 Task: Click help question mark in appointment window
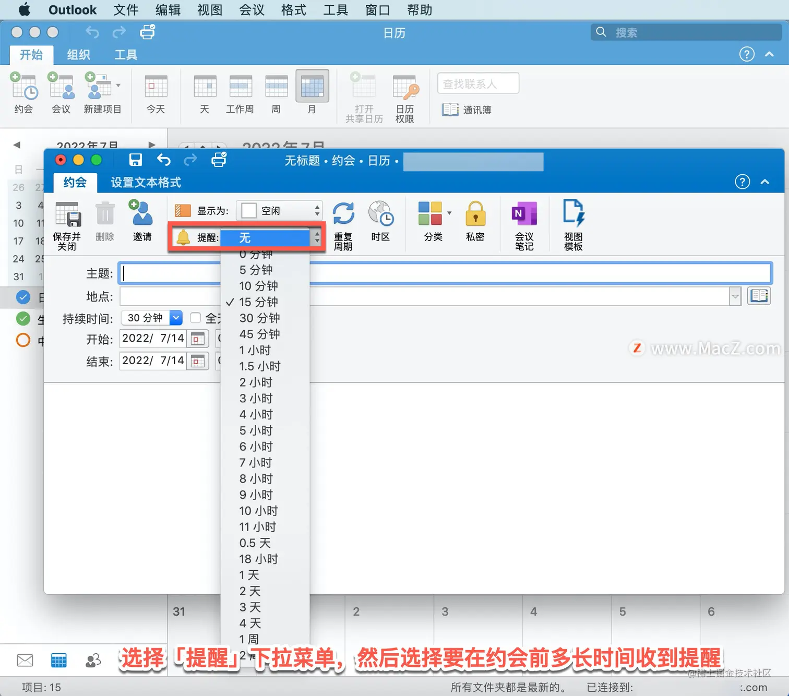tap(742, 182)
